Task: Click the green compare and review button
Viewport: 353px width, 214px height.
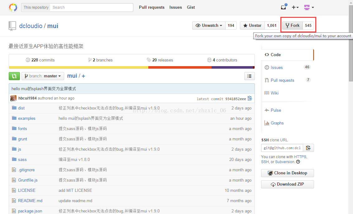Action: (14, 76)
